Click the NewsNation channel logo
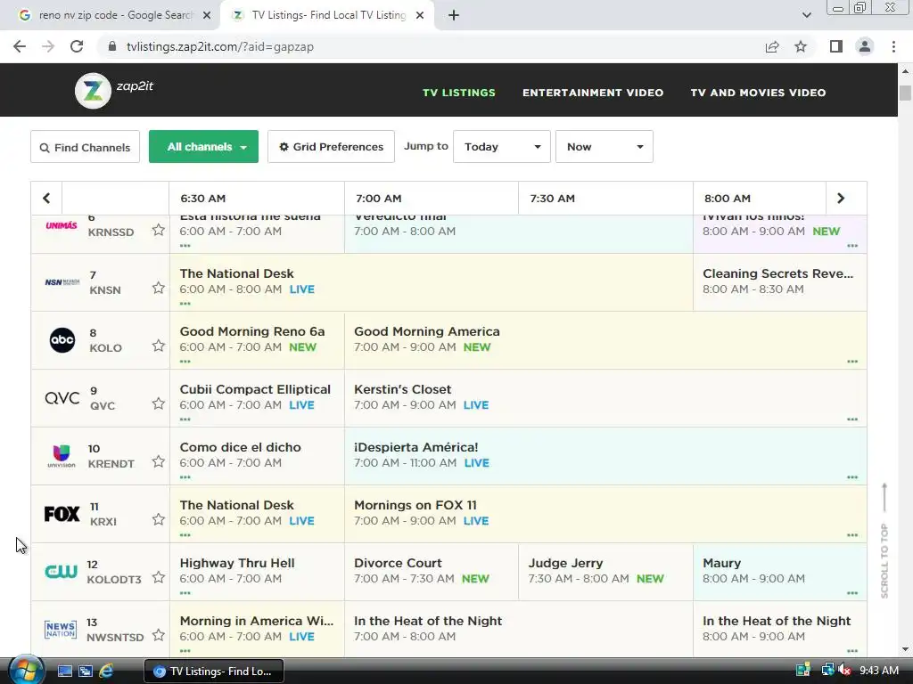This screenshot has height=684, width=913. pyautogui.click(x=61, y=630)
